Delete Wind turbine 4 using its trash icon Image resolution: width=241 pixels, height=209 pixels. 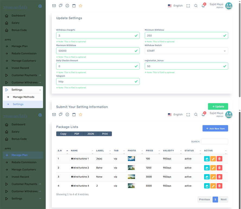219,186
